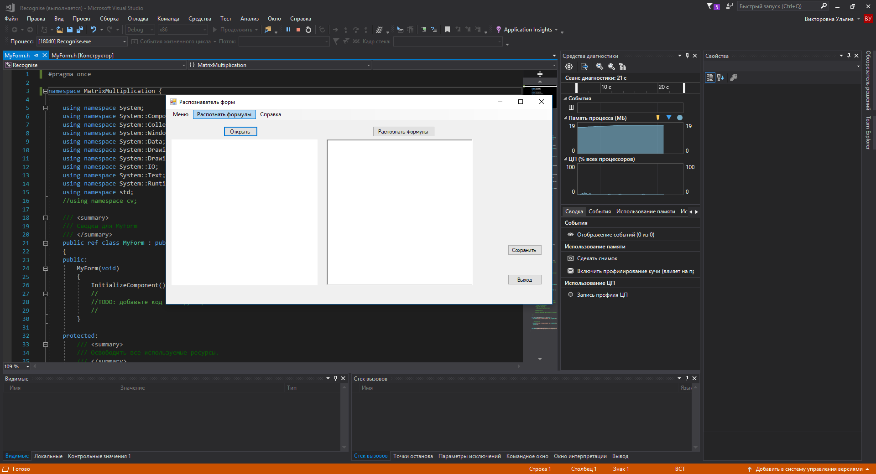The image size is (876, 474).
Task: Switch to MyForm.h [Конструктор] tab
Action: coord(83,56)
